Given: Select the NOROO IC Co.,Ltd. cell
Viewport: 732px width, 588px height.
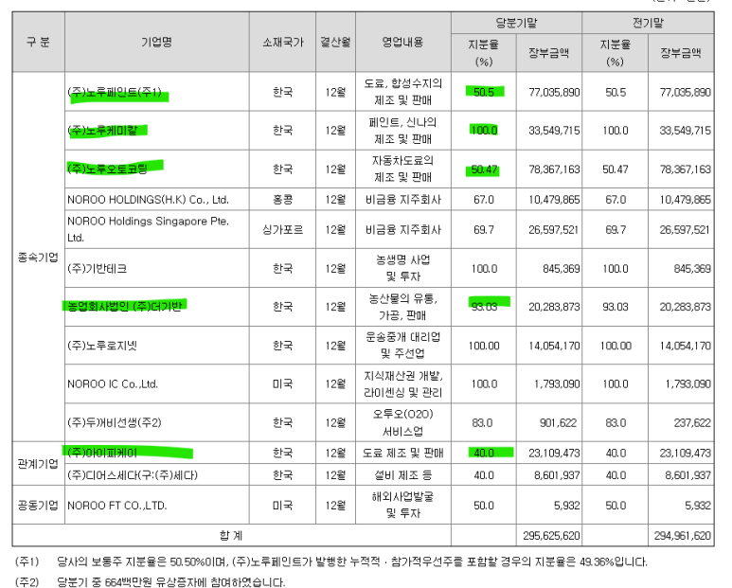Looking at the screenshot, I should [x=157, y=384].
